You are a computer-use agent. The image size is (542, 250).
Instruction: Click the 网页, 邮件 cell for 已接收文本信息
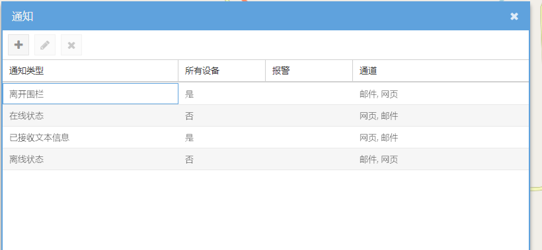[441, 137]
